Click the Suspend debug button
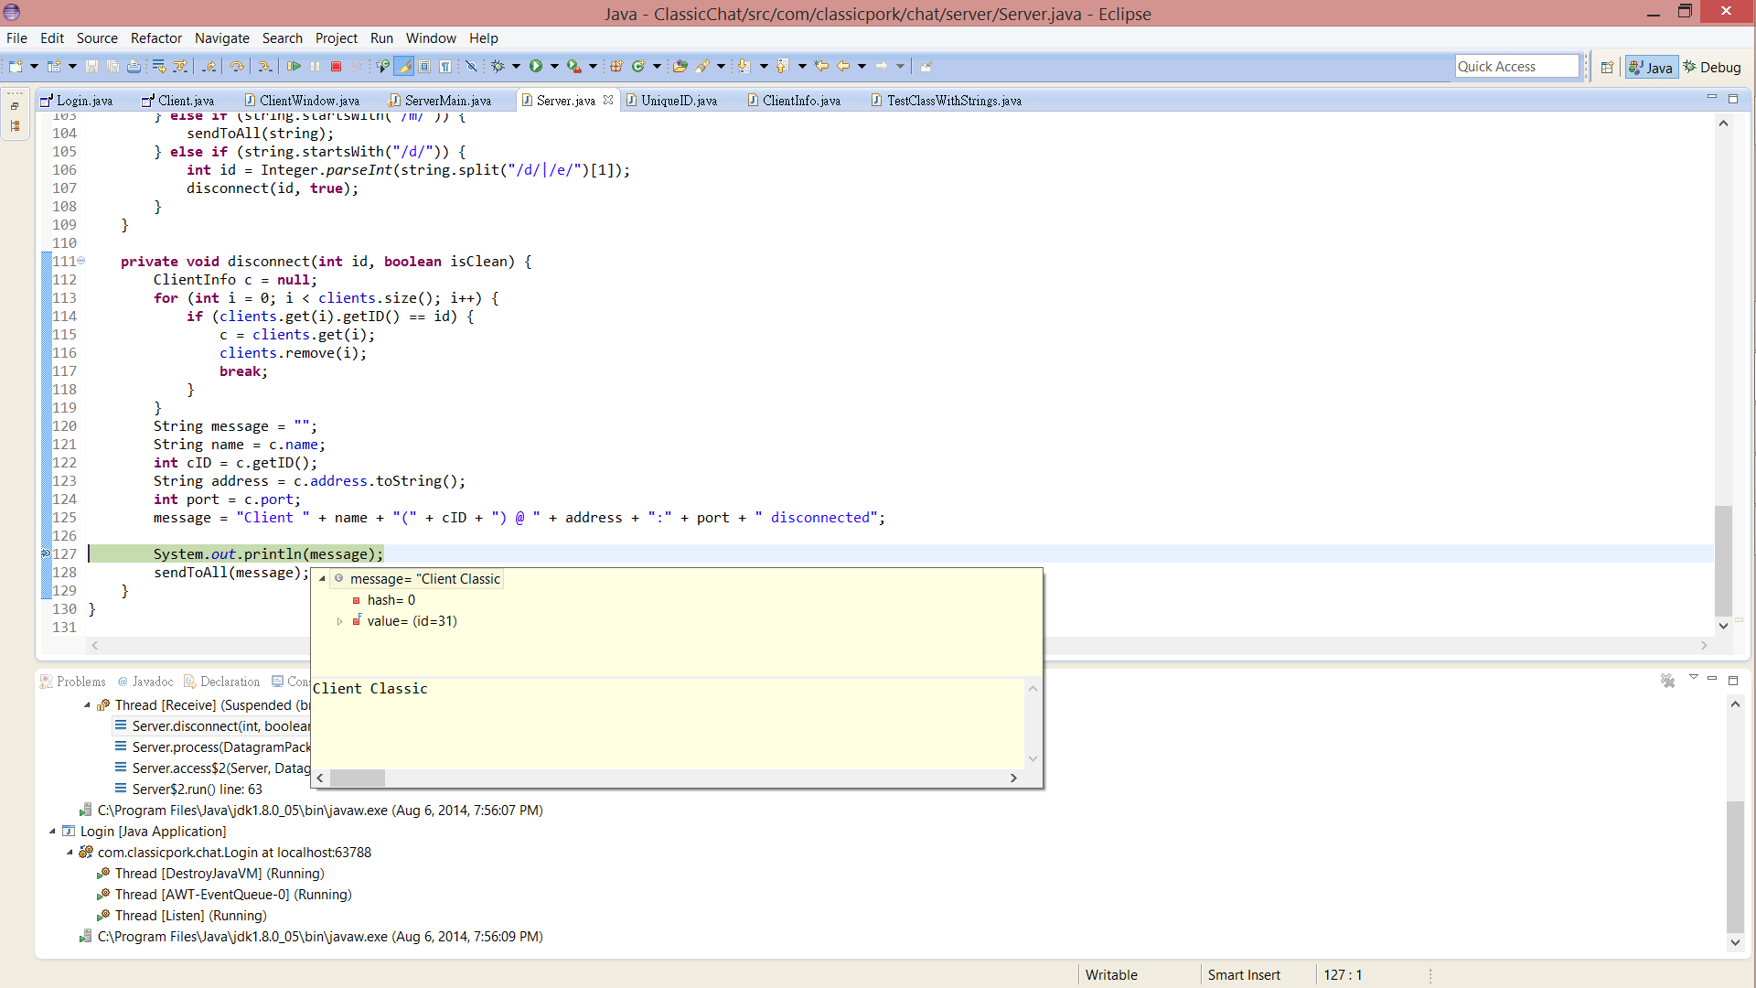This screenshot has height=988, width=1756. pyautogui.click(x=316, y=66)
